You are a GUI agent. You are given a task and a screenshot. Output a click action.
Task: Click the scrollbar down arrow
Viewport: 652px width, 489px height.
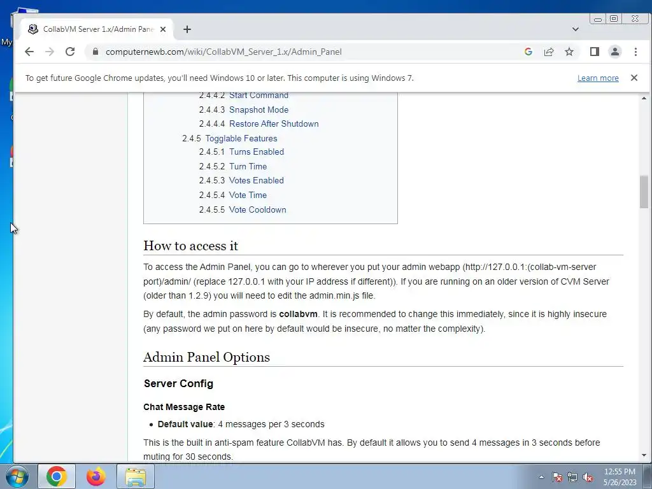pos(644,455)
